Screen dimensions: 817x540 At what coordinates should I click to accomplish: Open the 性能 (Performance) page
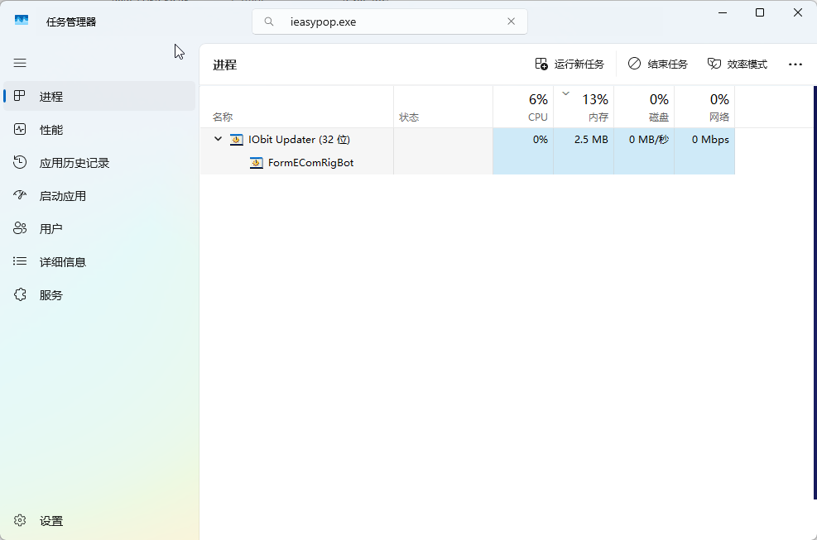(x=50, y=130)
